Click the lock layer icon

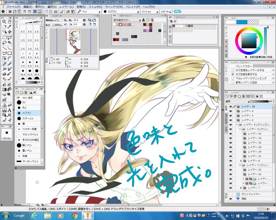(257, 96)
